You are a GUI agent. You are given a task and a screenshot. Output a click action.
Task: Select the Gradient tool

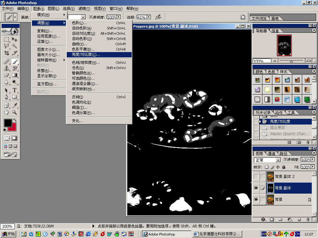point(14,75)
